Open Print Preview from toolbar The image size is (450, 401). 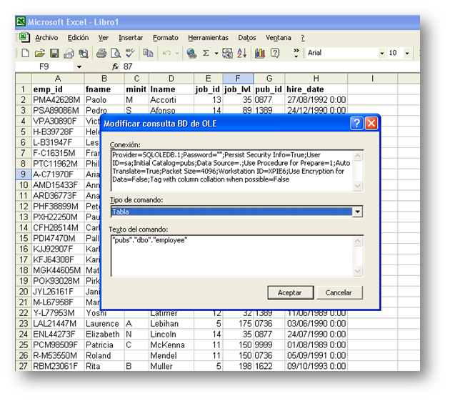[116, 53]
